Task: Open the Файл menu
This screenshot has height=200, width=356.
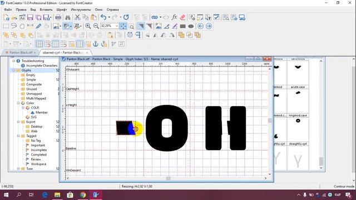Action: coord(8,9)
